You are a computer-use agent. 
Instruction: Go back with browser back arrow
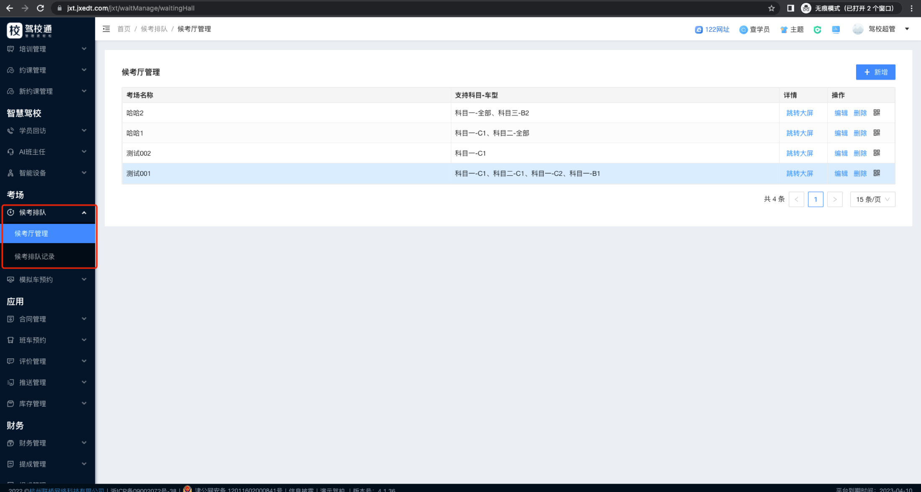[9, 8]
